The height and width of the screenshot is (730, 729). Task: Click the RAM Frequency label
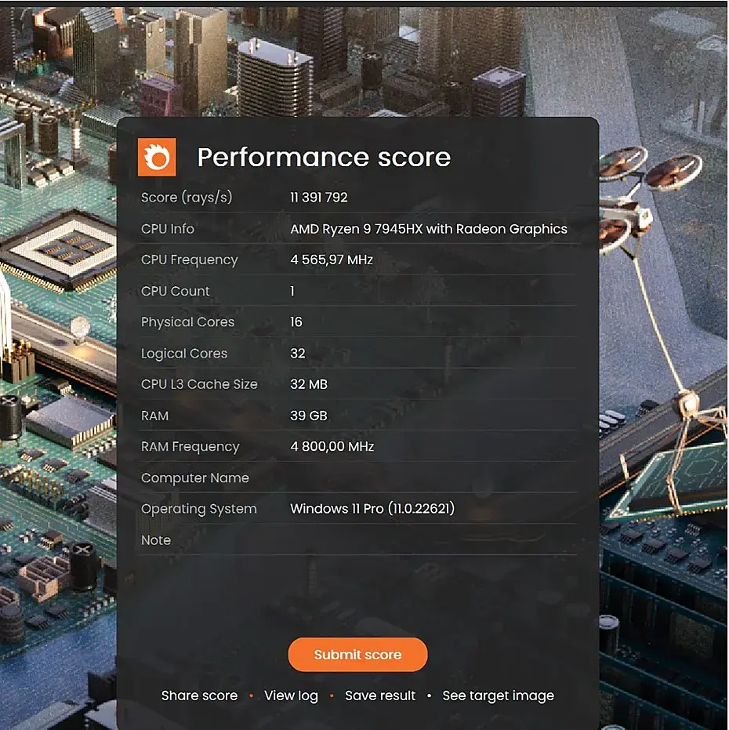[x=190, y=446]
